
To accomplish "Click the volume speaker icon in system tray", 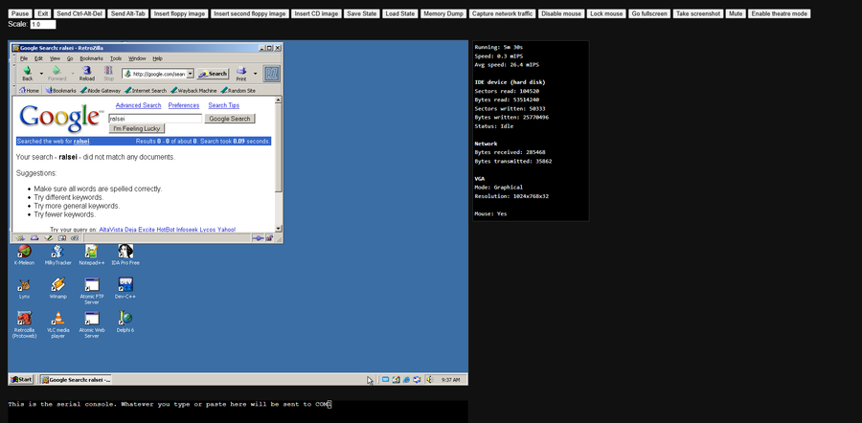I will [429, 379].
